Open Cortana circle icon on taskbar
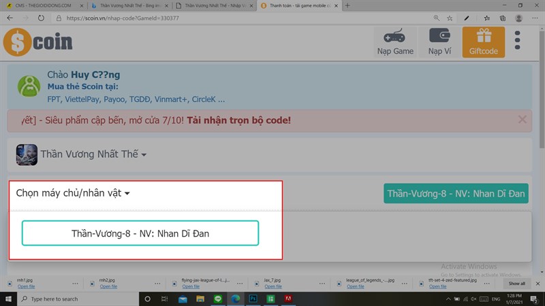Image resolution: width=545 pixels, height=306 pixels. click(x=147, y=299)
